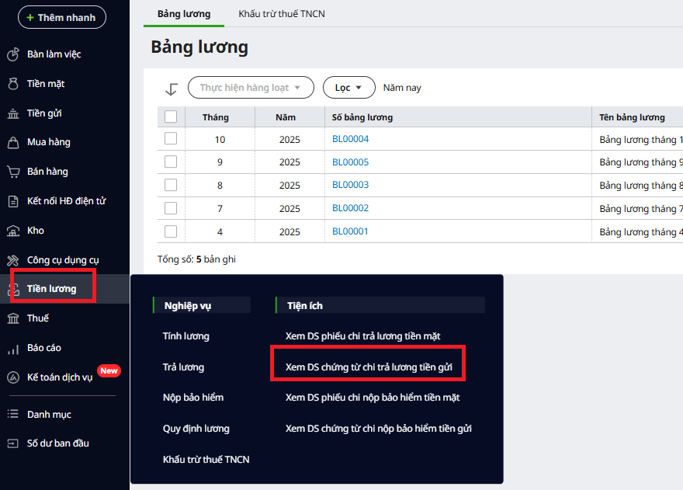683x490 pixels.
Task: Switch to Khấu trừ thuế TNCN tab
Action: click(x=282, y=14)
